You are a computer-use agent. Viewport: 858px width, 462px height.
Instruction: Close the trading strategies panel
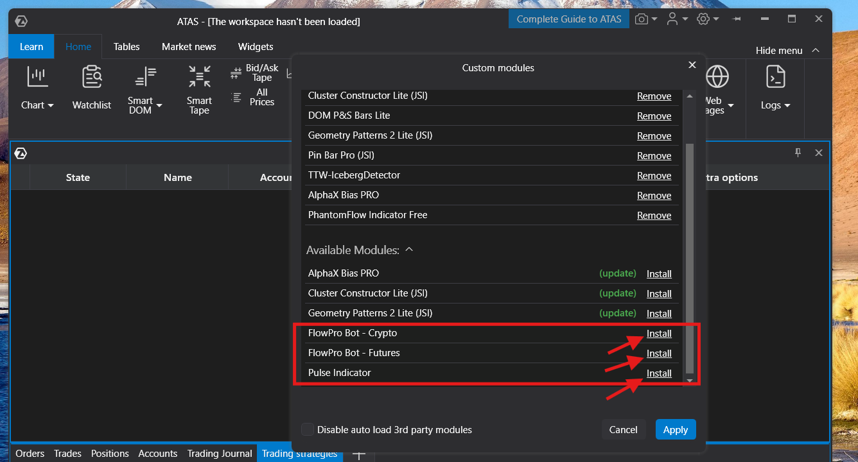point(819,153)
